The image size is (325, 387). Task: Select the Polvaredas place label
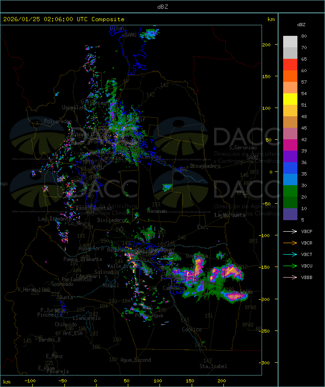coord(58,121)
